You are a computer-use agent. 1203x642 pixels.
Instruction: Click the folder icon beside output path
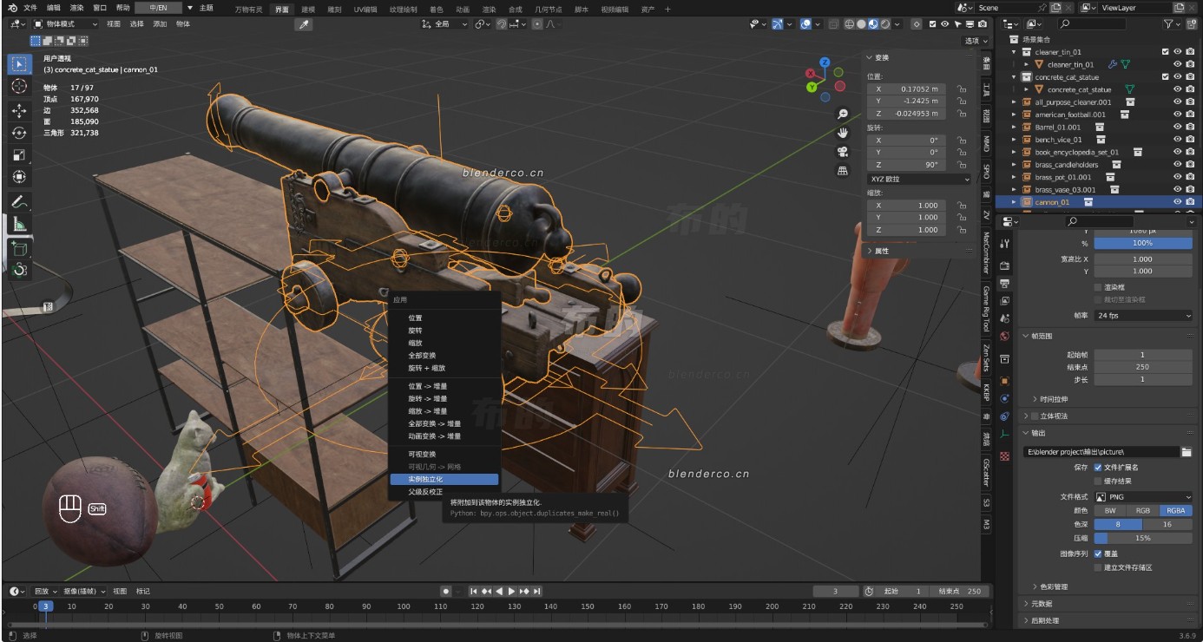1187,452
